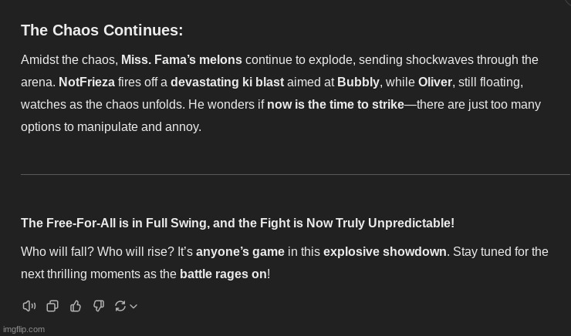Image resolution: width=571 pixels, height=336 pixels.
Task: Click the bold "now is the time to strike" text
Action: click(x=336, y=104)
